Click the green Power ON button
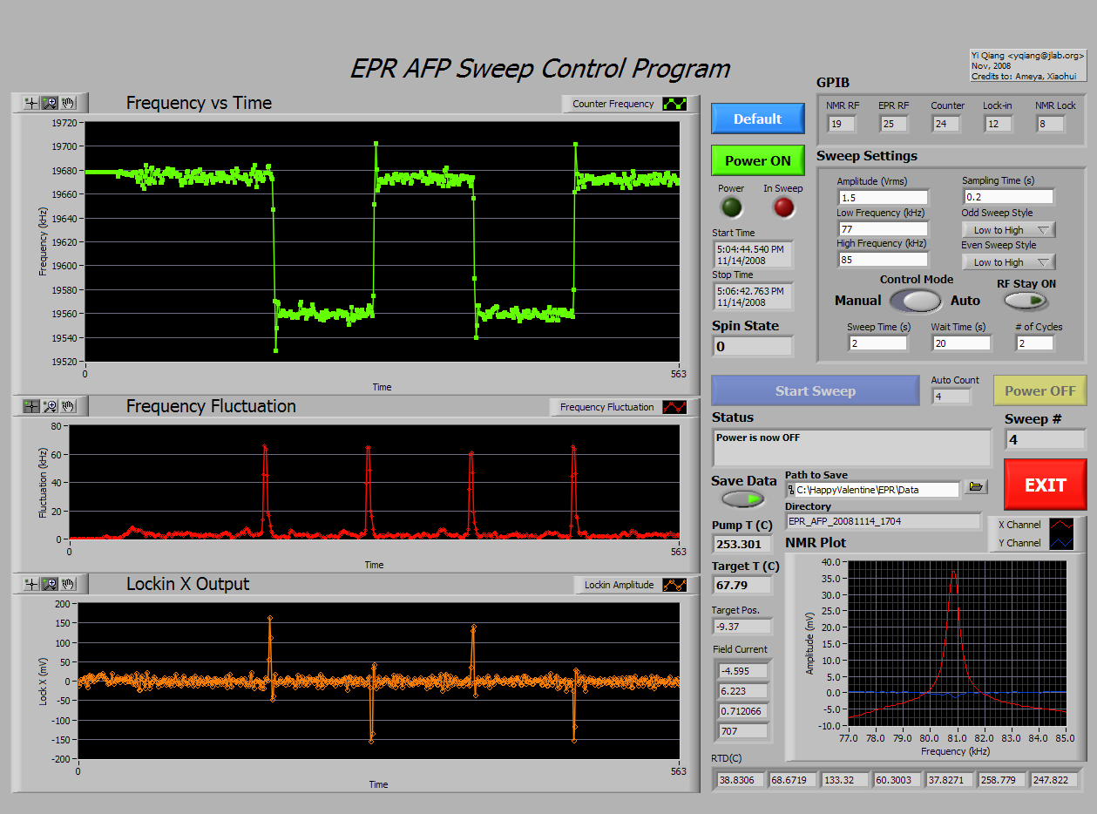1097x814 pixels. click(757, 160)
